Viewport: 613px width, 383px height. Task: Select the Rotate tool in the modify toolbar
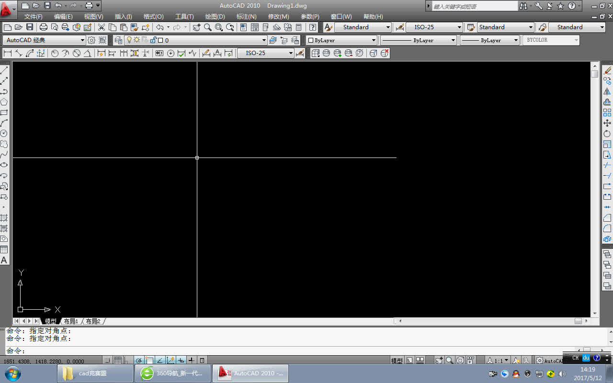point(607,134)
